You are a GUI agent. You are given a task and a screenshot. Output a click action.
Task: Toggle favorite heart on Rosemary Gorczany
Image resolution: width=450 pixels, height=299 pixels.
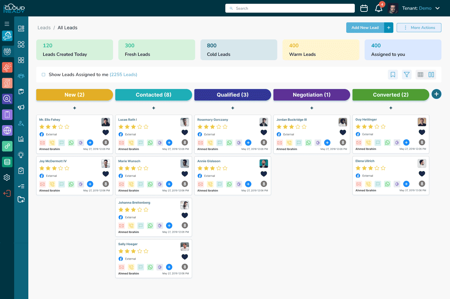pyautogui.click(x=264, y=132)
